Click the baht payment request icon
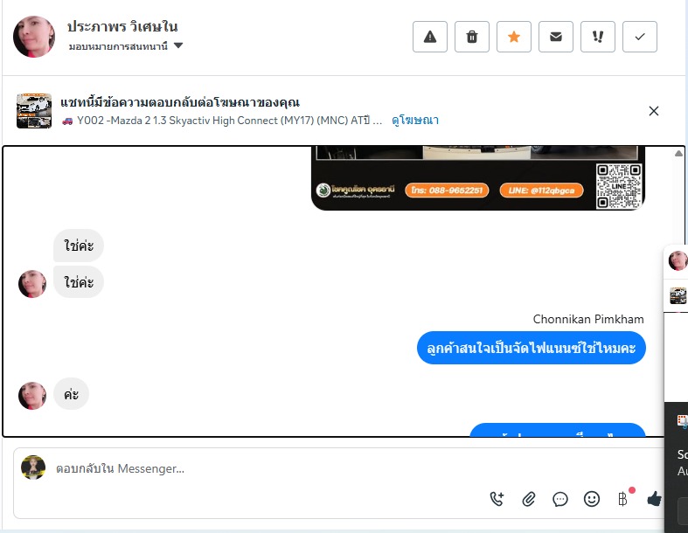Screen dimensions: 688x533 click(623, 499)
